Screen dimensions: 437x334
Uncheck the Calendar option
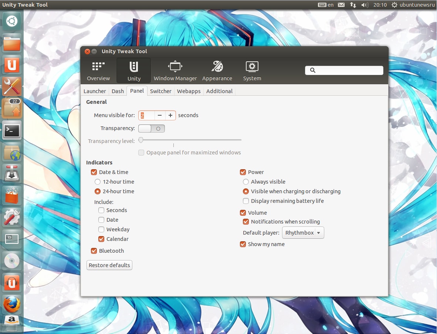click(101, 239)
